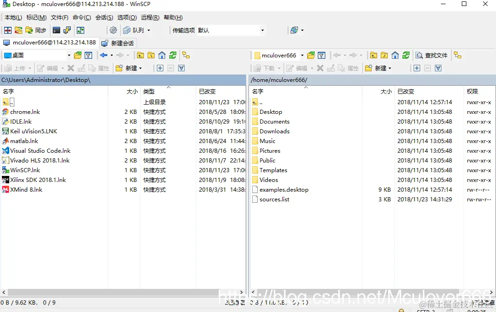
Task: Click the remote invert selection check icon
Action: click(438, 68)
